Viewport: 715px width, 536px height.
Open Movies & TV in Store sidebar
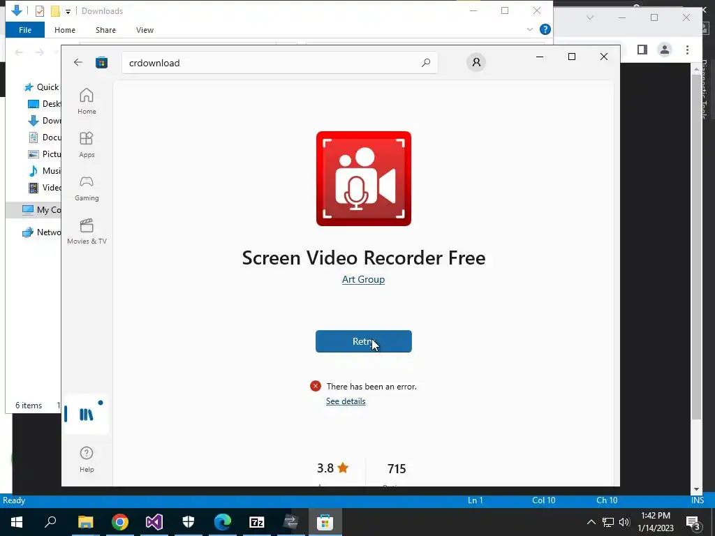coord(87,231)
